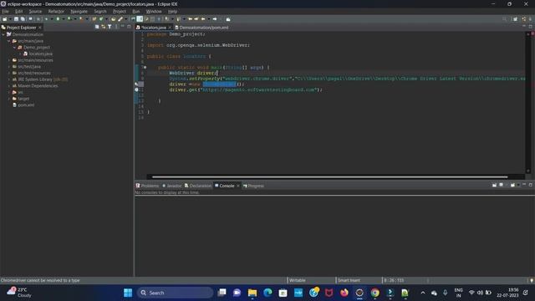Viewport: 535px width, 301px height.
Task: Go to Last Edit Location arrow icon
Action: [190, 19]
